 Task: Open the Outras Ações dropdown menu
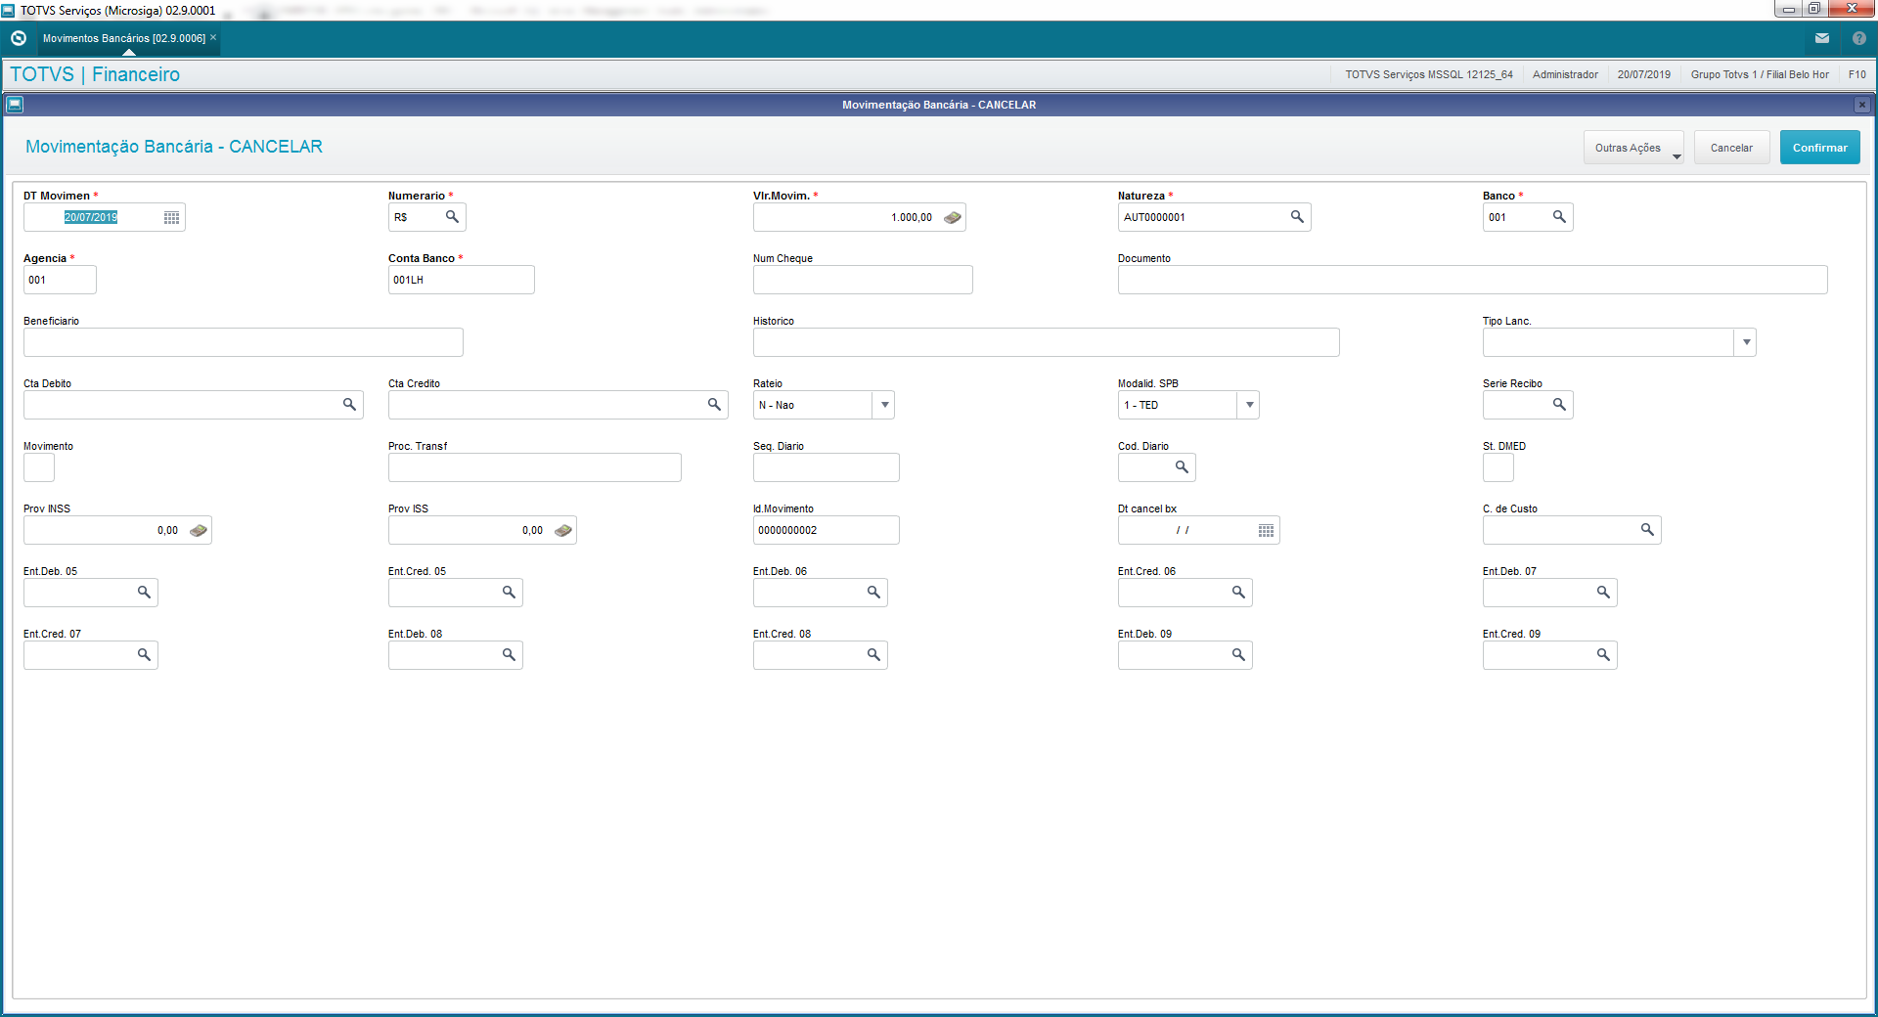1633,148
